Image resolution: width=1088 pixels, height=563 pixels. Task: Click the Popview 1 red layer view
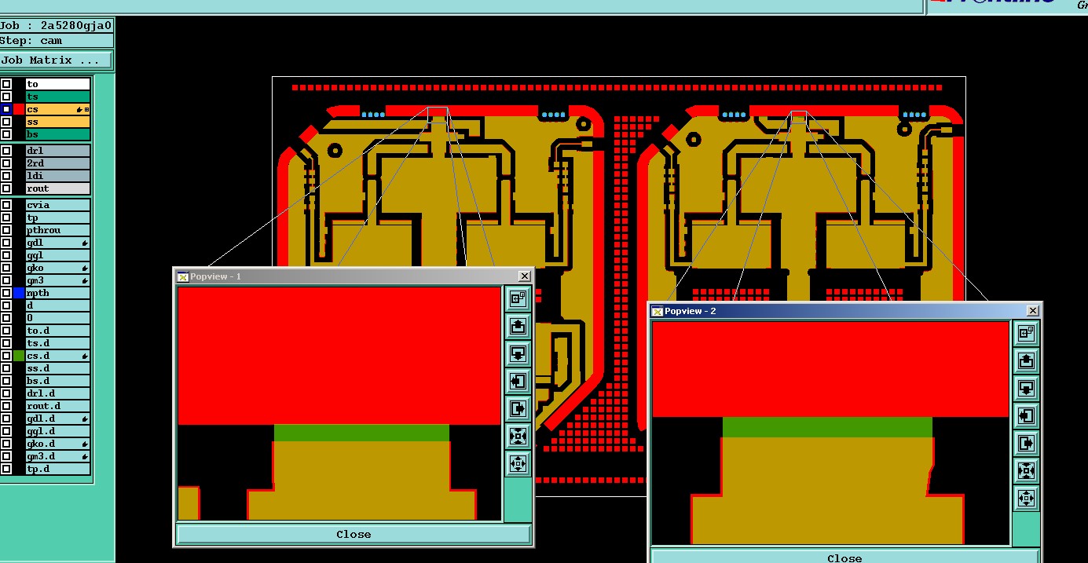[x=339, y=403]
